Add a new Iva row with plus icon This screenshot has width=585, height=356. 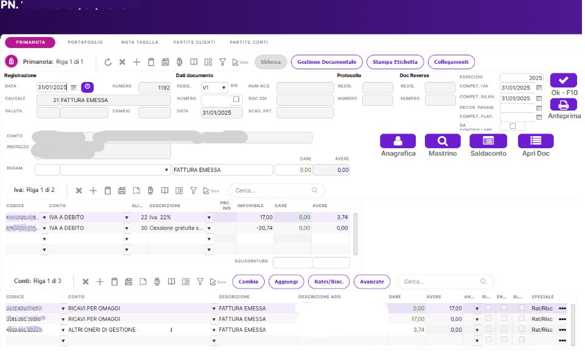click(93, 191)
